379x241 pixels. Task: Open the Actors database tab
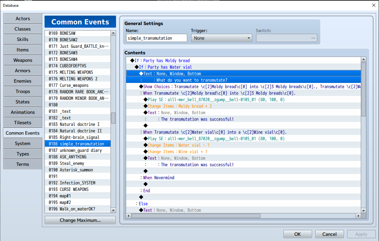pyautogui.click(x=23, y=19)
